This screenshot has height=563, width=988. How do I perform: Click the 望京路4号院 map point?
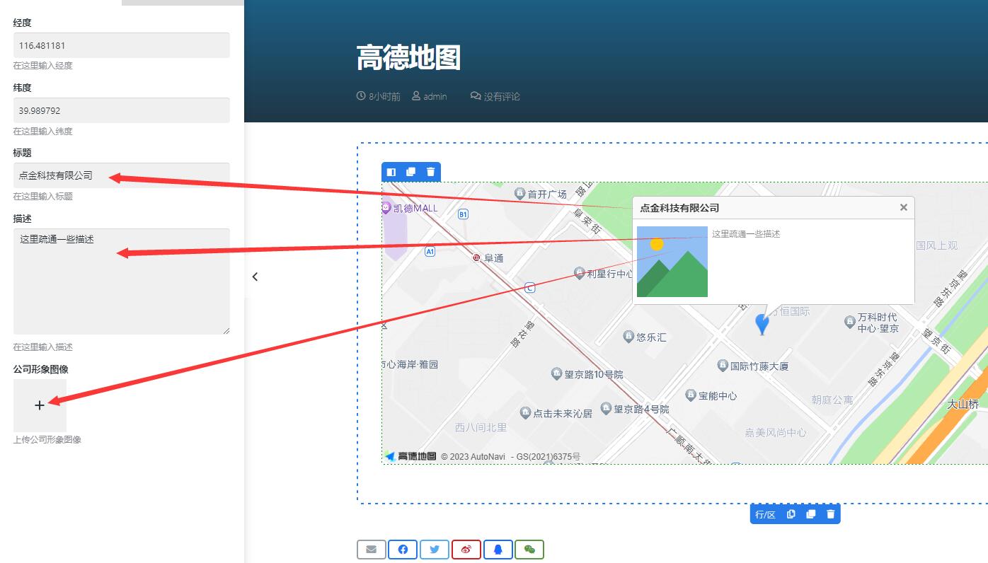point(634,409)
